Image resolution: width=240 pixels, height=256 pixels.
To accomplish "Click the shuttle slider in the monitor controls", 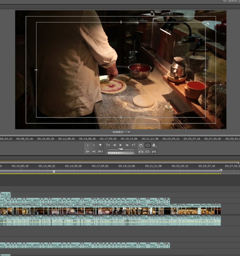I will pos(121,149).
